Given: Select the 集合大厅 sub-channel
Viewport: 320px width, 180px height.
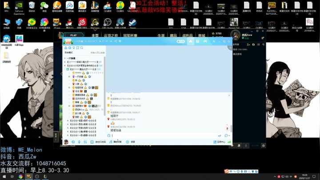Looking at the screenshot, I should (x=83, y=69).
